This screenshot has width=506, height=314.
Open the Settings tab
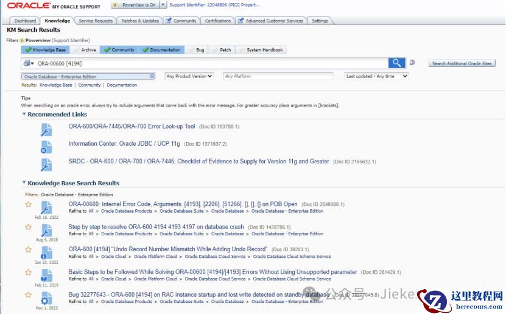[x=320, y=21]
